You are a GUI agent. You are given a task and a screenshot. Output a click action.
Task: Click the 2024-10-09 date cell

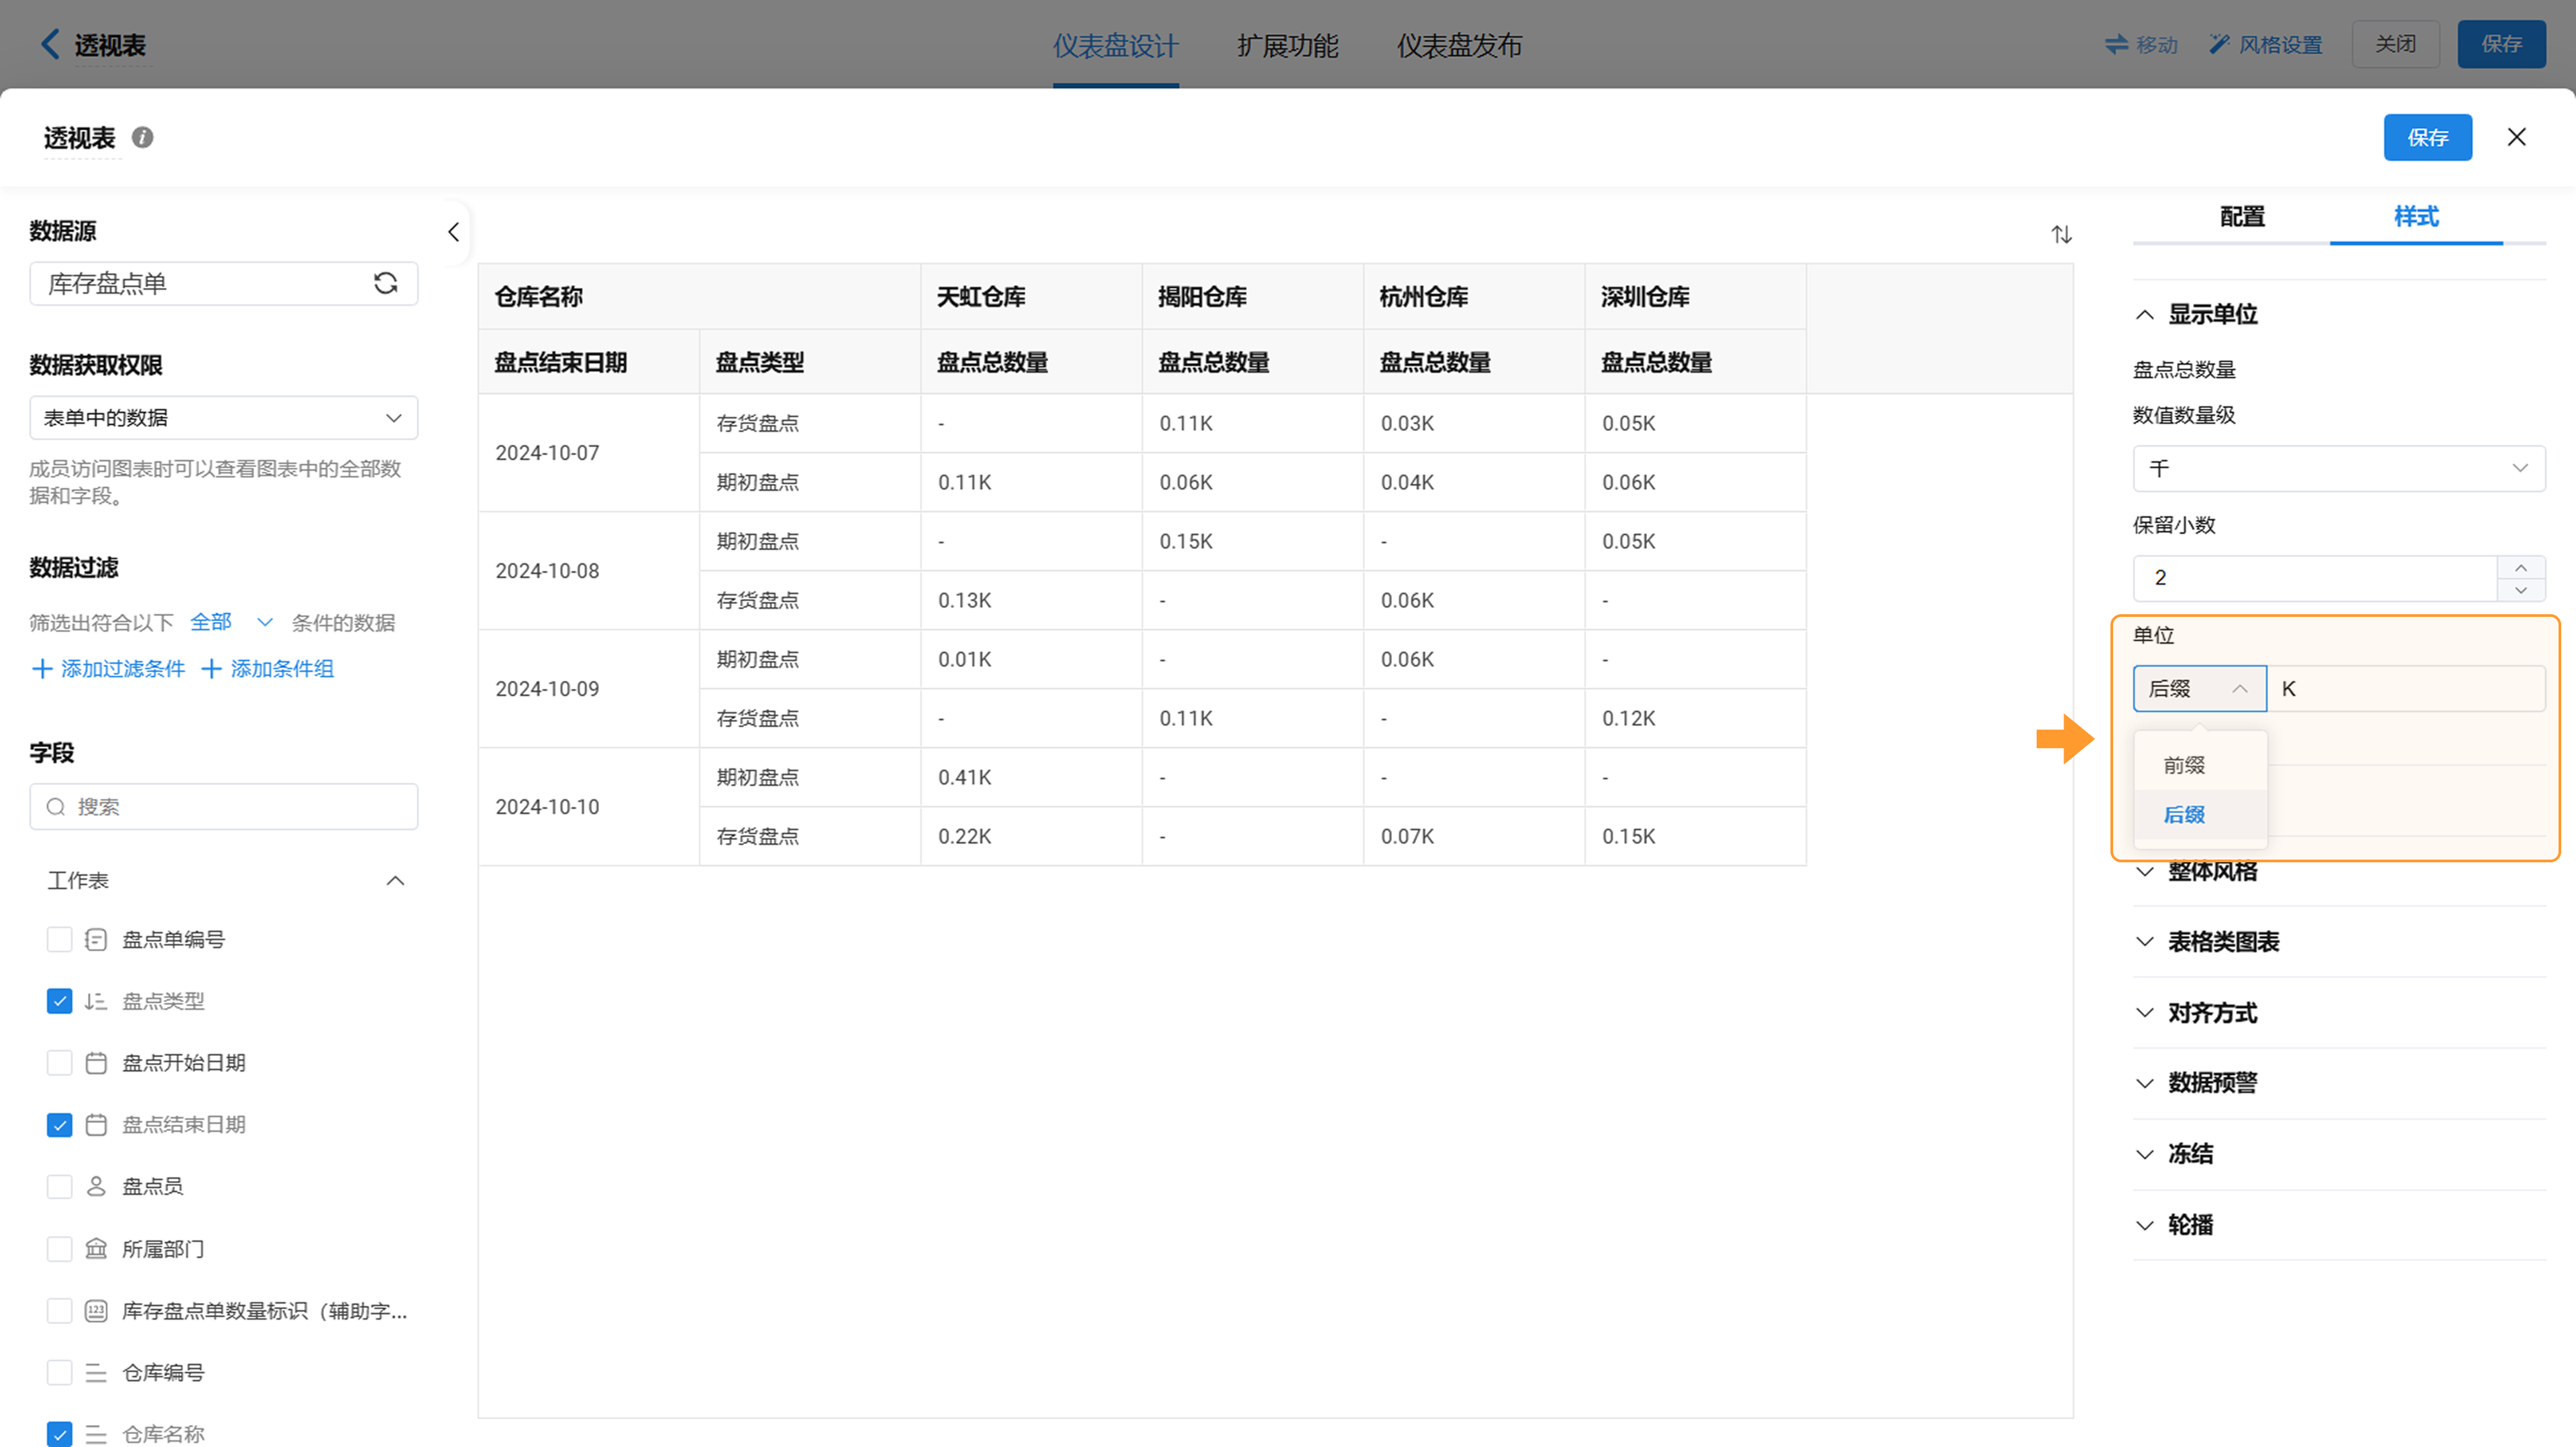588,689
